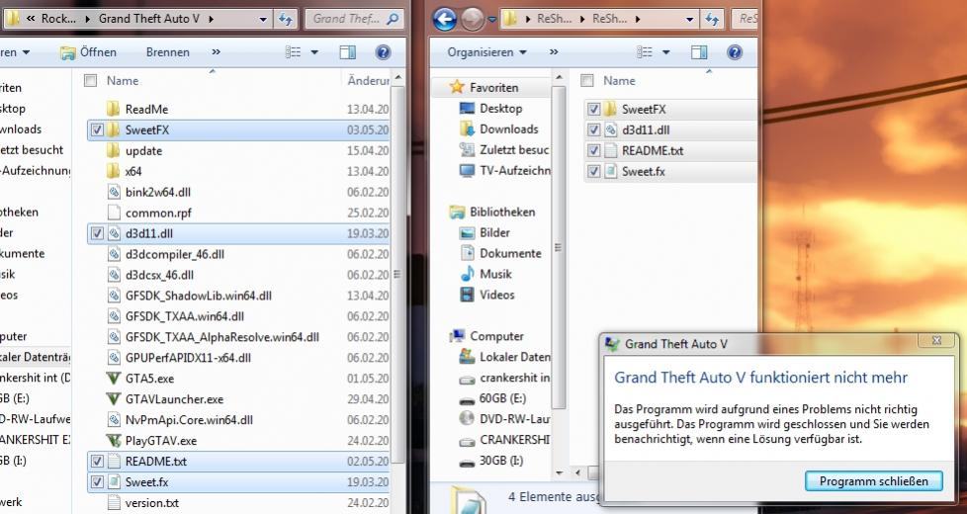Image resolution: width=967 pixels, height=514 pixels.
Task: Toggle select-all checkbox in right window header
Action: pos(587,81)
